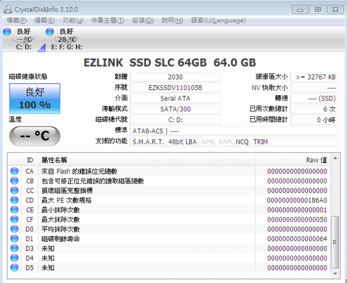The image size is (347, 283).
Task: Click the ID column header
Action: 30,160
